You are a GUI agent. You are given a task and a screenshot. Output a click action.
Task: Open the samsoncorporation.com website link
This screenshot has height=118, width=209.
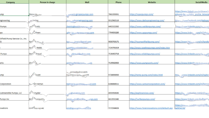point(147,84)
